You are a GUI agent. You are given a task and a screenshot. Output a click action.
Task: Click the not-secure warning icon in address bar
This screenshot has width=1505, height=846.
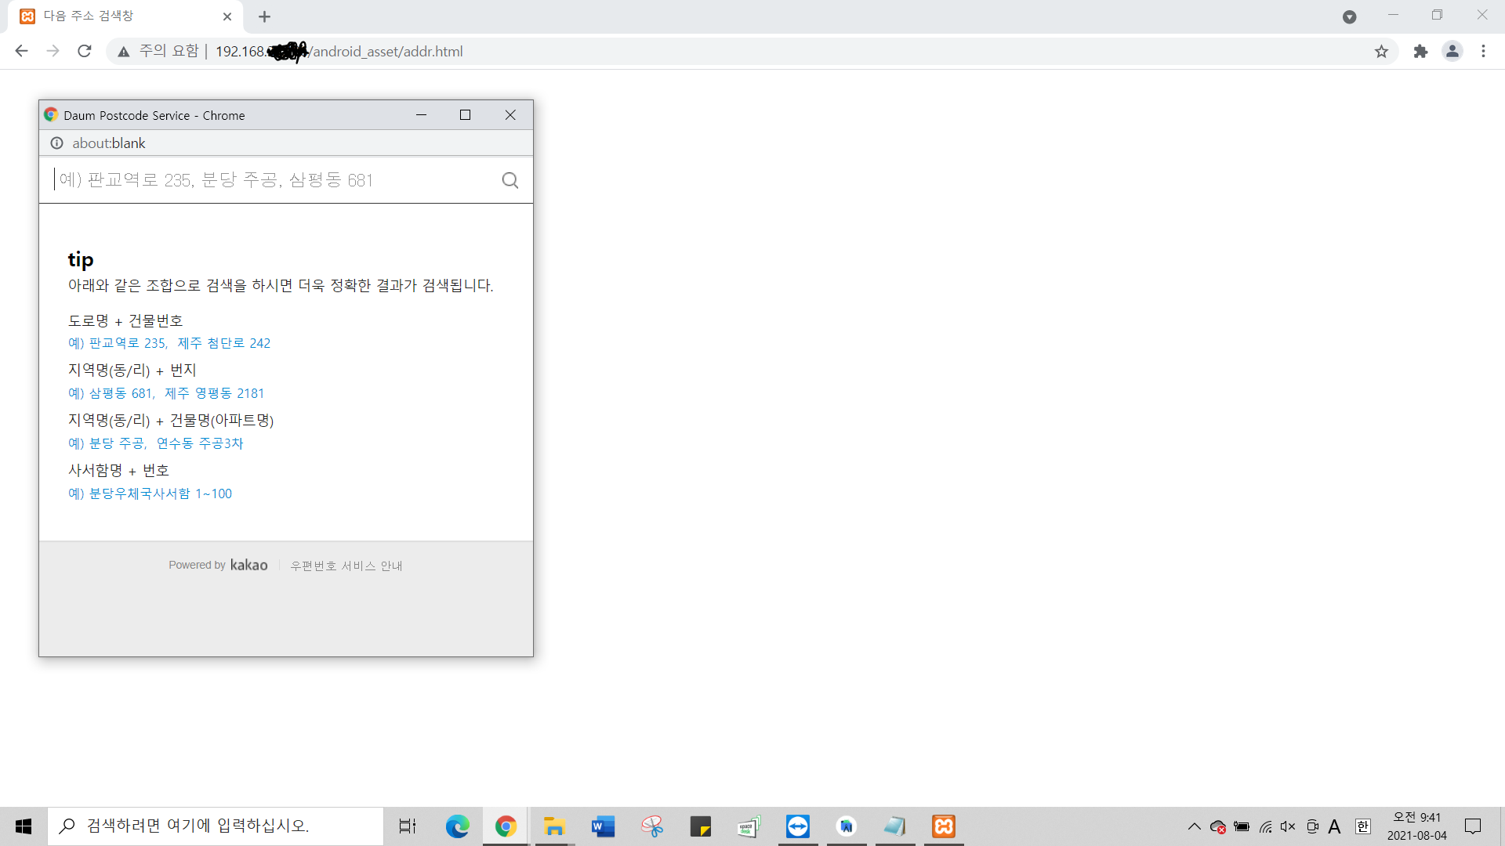tap(124, 52)
